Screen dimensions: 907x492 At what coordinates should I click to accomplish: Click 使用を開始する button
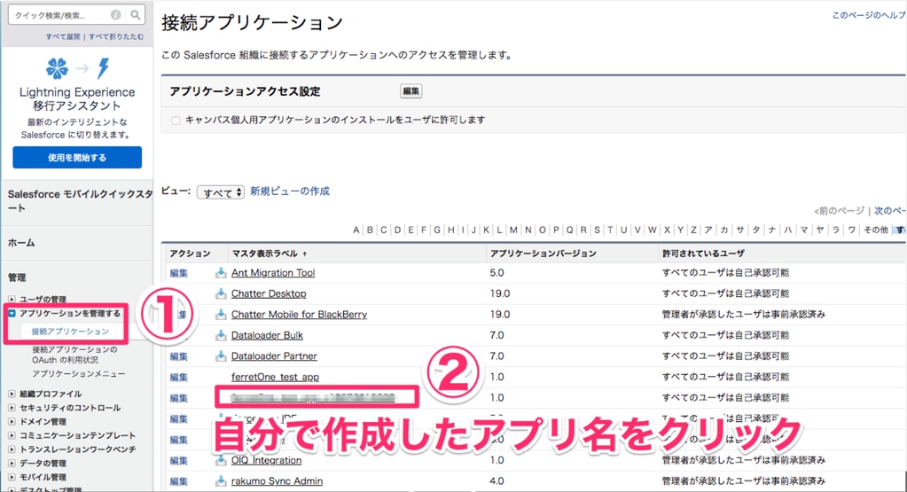pos(77,157)
